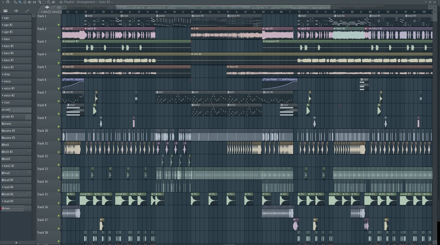The height and width of the screenshot is (245, 440).
Task: Mute Track 15 with its green light
Action: coord(58,203)
